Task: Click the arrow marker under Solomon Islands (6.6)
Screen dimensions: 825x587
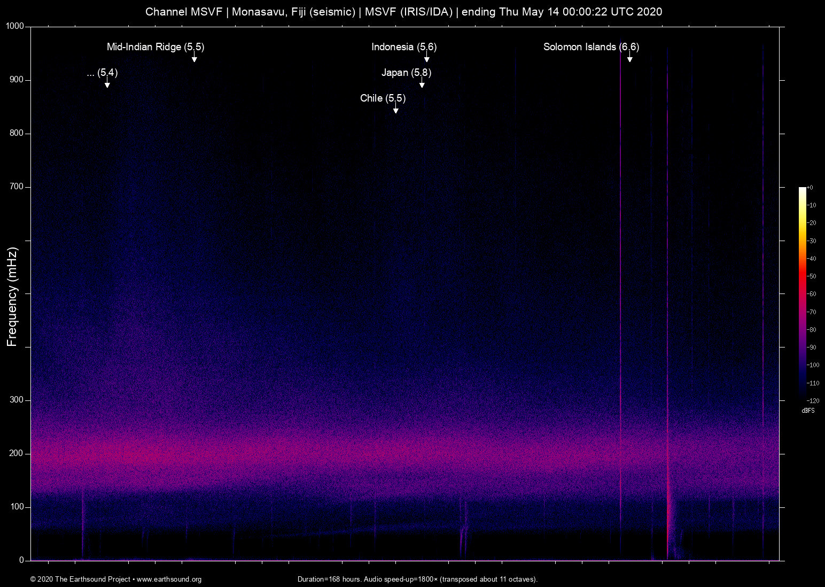Action: (x=630, y=59)
